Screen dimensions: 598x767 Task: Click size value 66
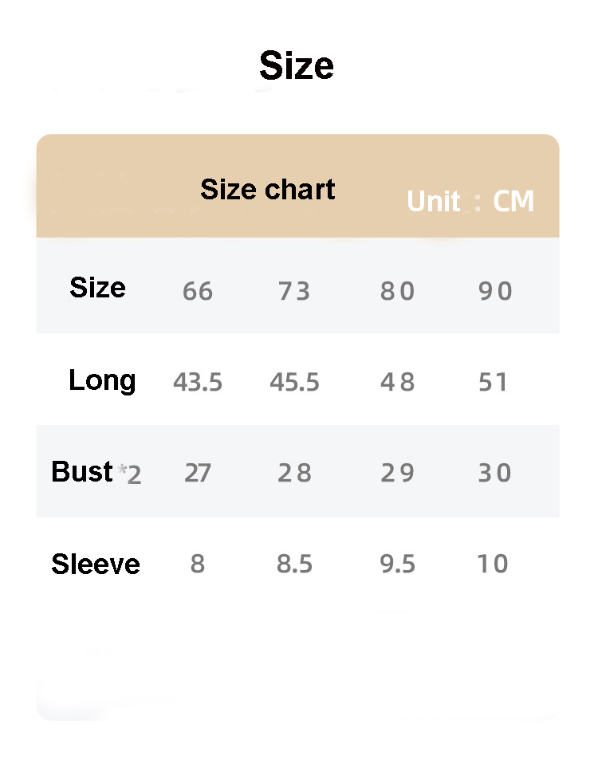[x=198, y=291]
